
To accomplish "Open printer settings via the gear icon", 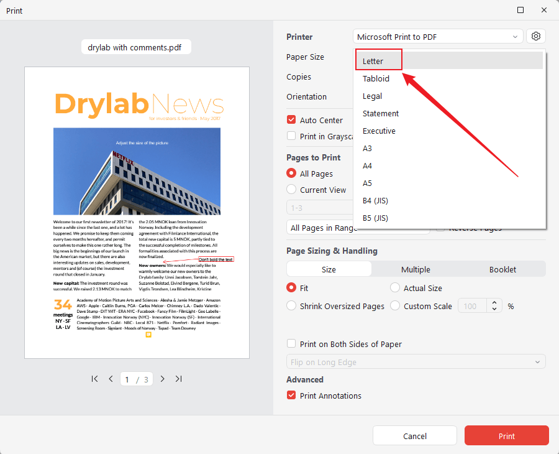I will [535, 35].
